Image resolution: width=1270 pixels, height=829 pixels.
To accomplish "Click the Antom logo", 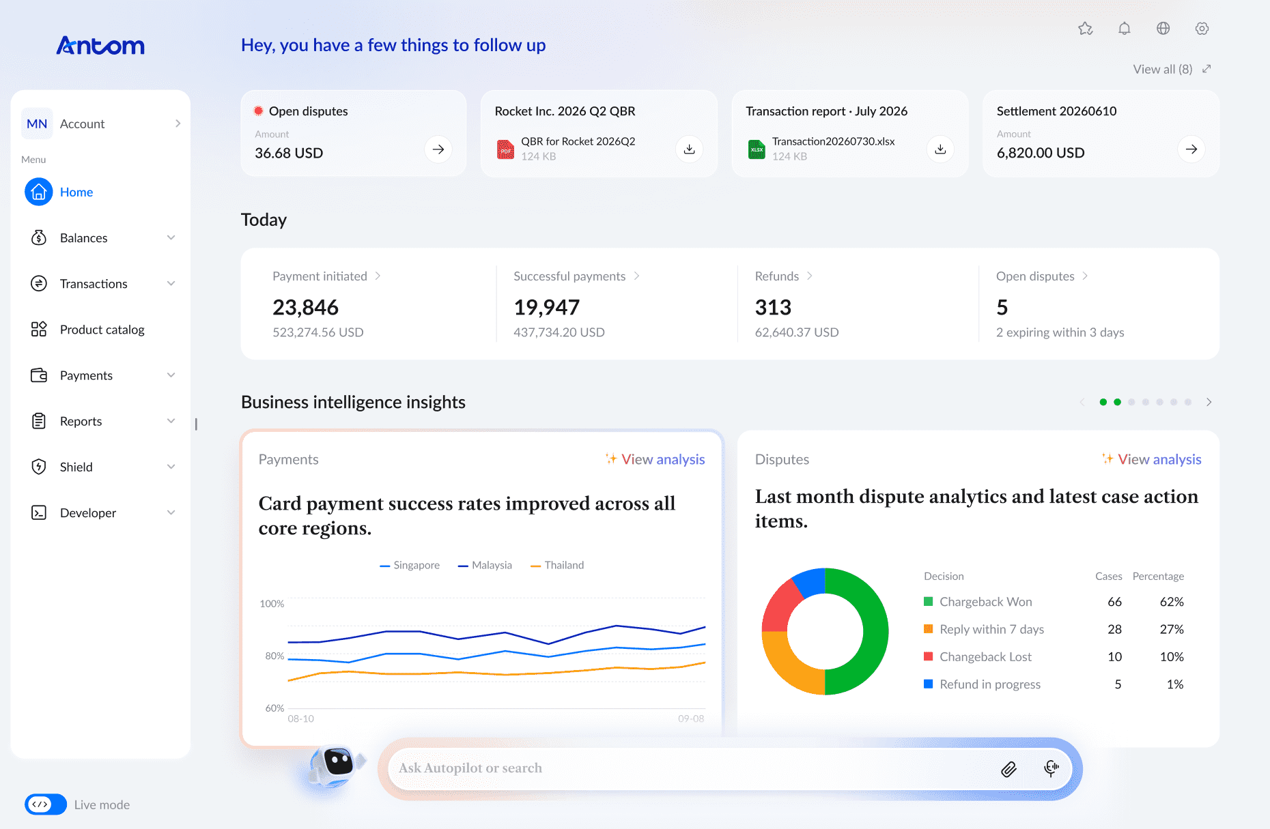I will (100, 46).
